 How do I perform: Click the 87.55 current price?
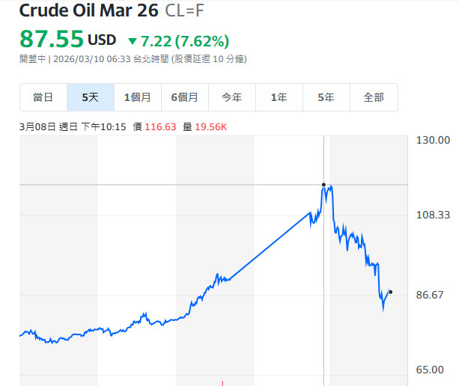[51, 40]
